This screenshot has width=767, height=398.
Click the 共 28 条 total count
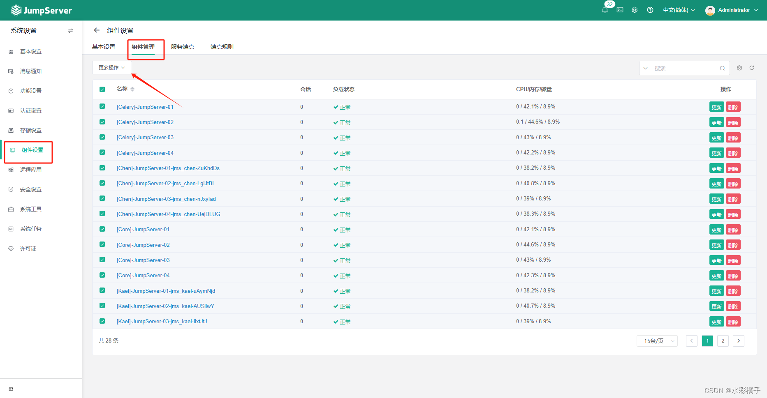pyautogui.click(x=109, y=340)
